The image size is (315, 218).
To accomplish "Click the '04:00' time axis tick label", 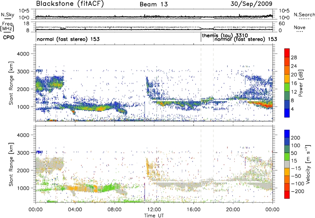I will [75, 210].
